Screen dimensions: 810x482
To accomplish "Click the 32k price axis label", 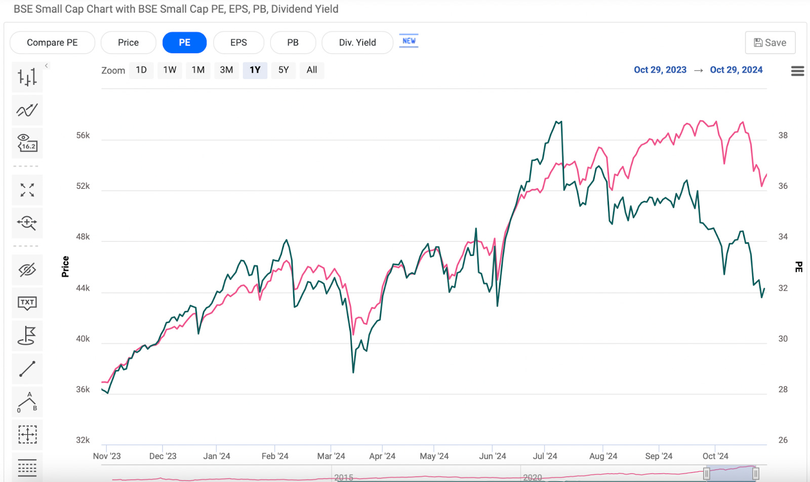I will 83,440.
